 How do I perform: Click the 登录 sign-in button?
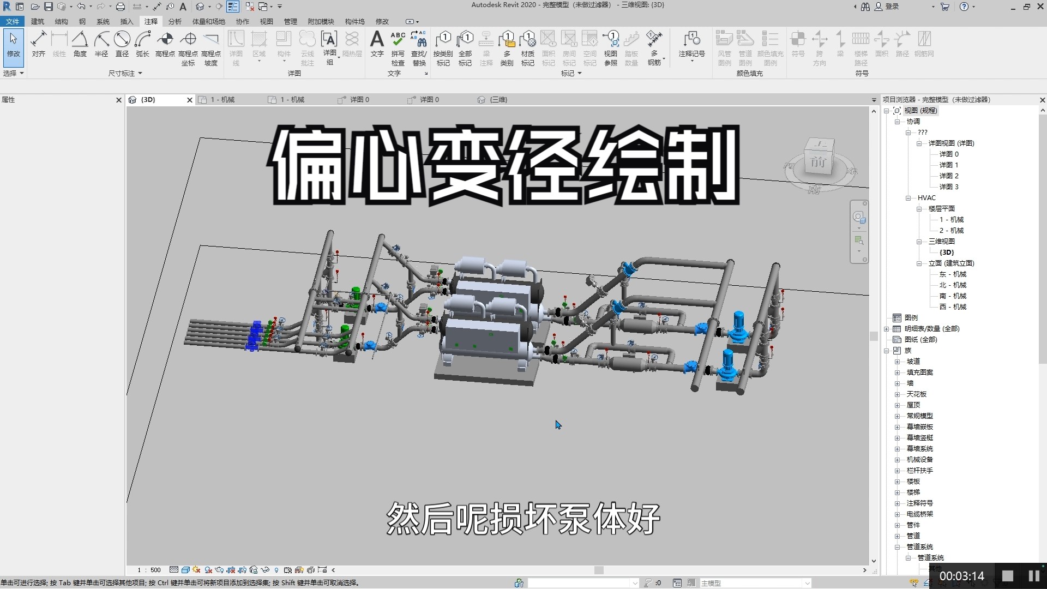click(887, 7)
